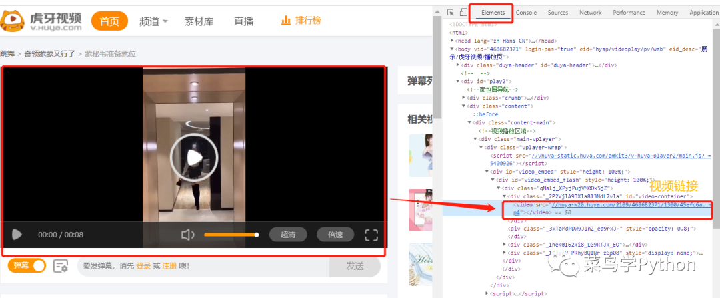The width and height of the screenshot is (720, 298).
Task: Open the 超清 quality selector
Action: [288, 235]
